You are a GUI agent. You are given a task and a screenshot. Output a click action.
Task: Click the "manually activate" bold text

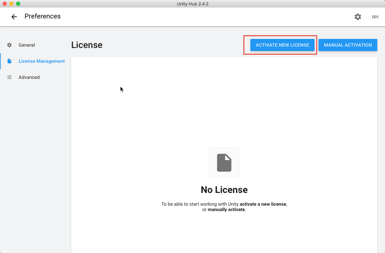[x=226, y=210]
